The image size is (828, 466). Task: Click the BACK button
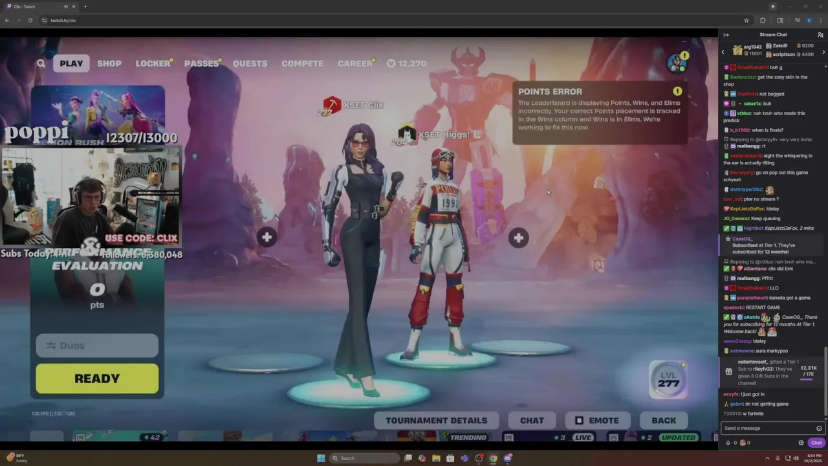point(664,420)
